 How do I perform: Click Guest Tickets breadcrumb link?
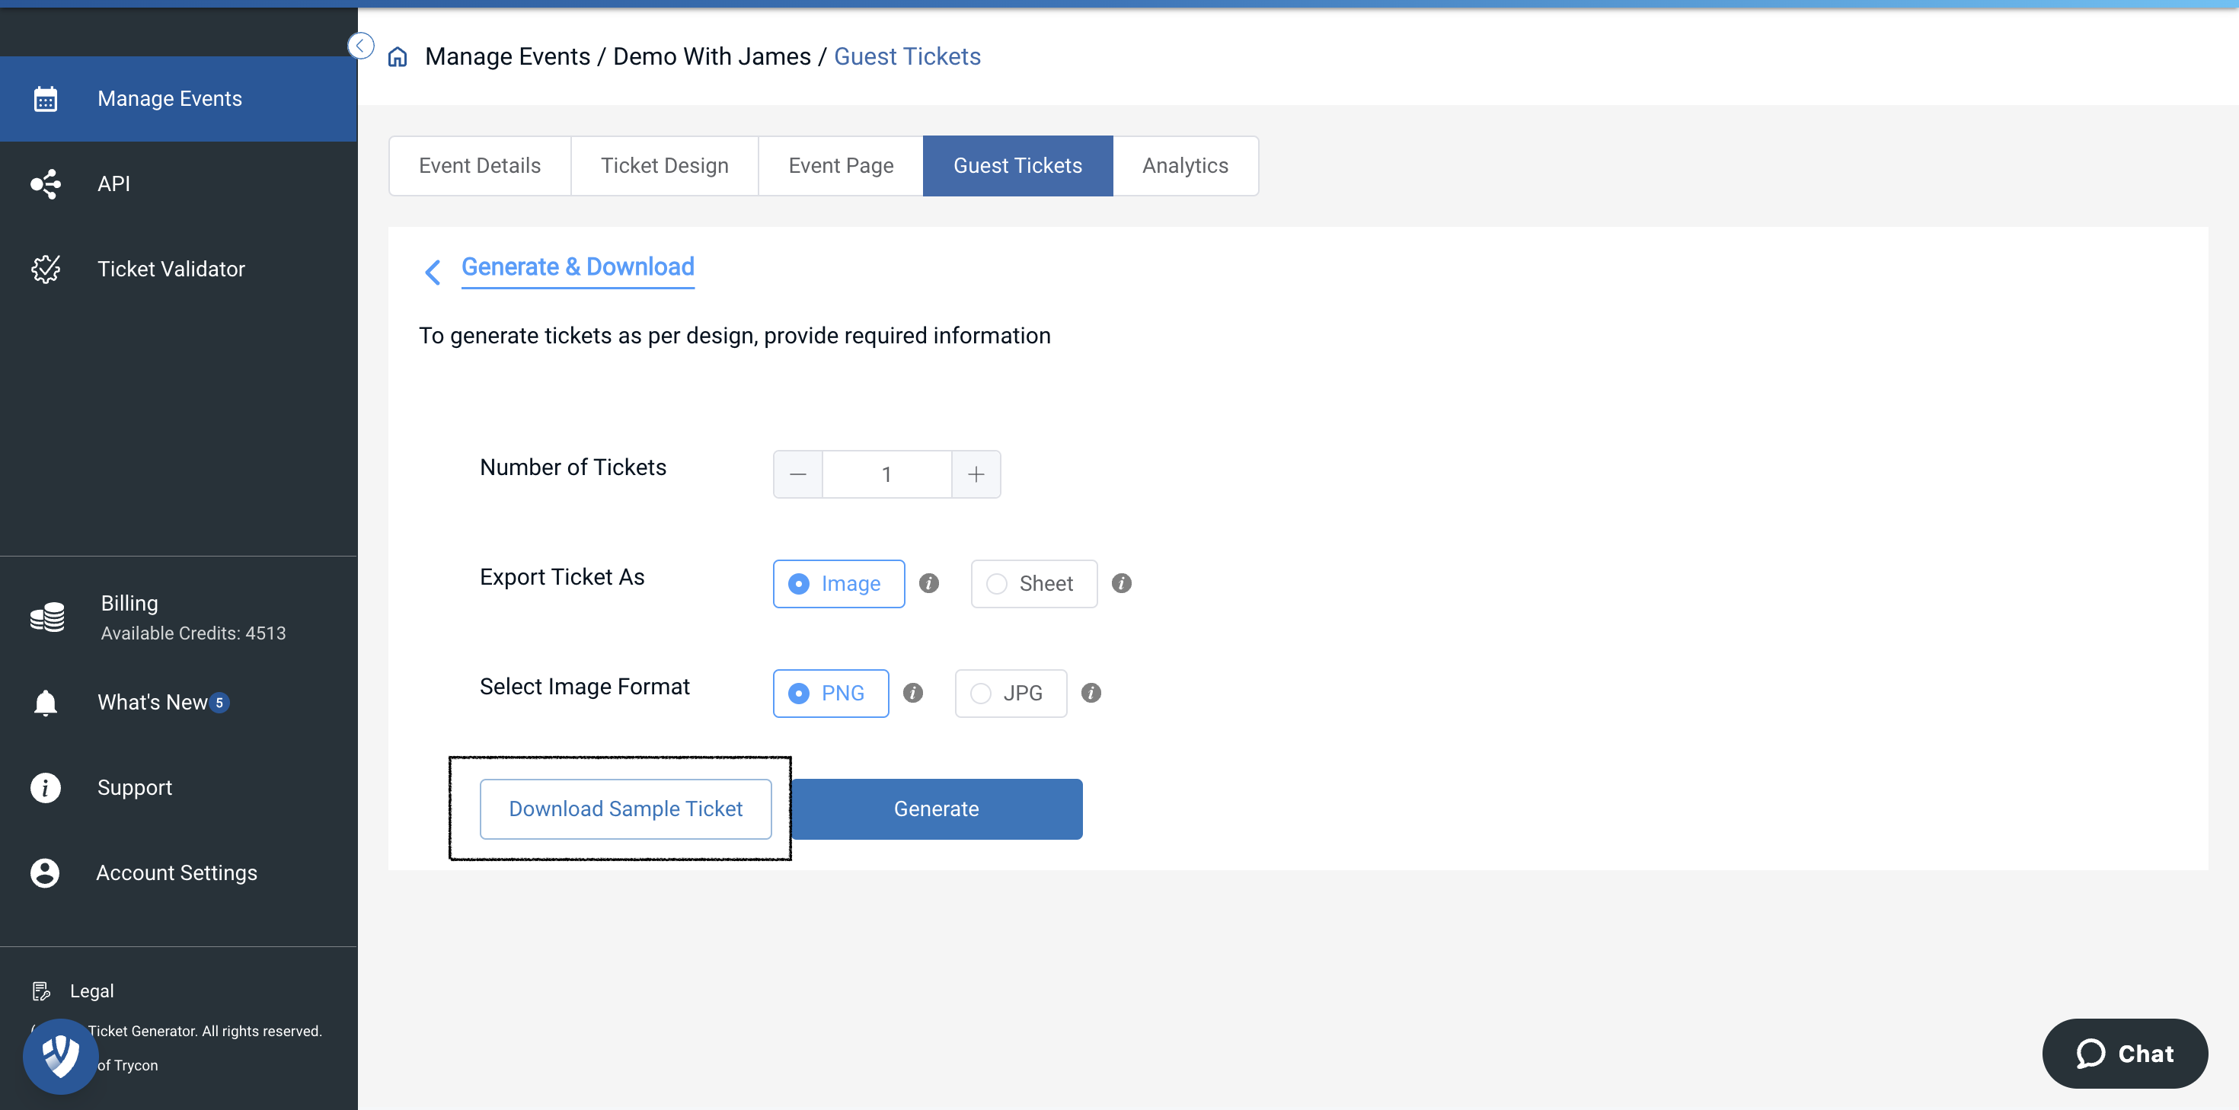908,56
